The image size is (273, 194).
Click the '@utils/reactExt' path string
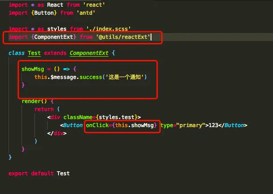123,37
